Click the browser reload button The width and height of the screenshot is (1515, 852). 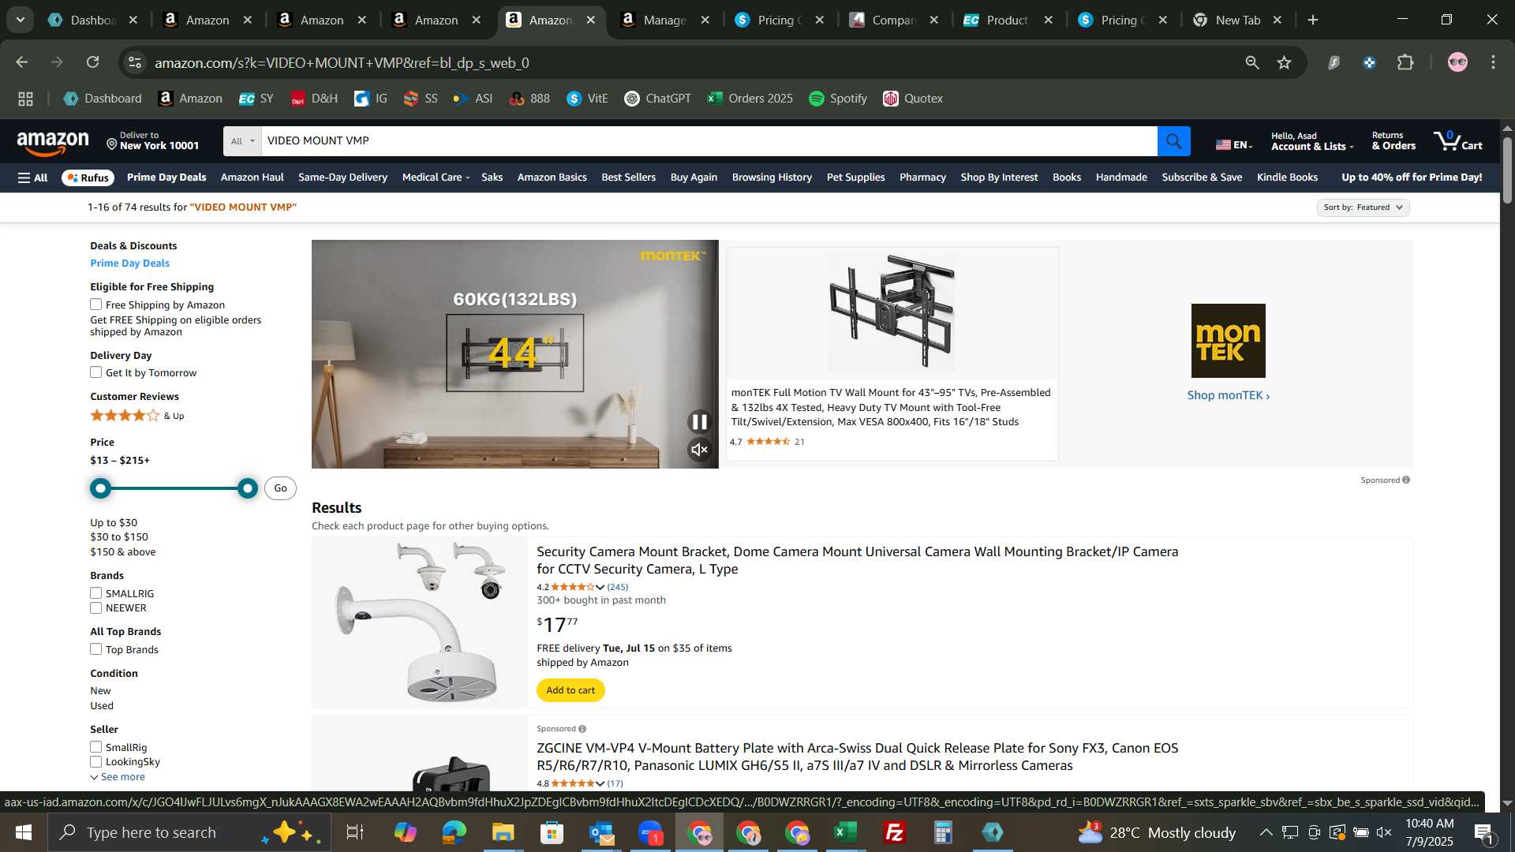(x=93, y=62)
